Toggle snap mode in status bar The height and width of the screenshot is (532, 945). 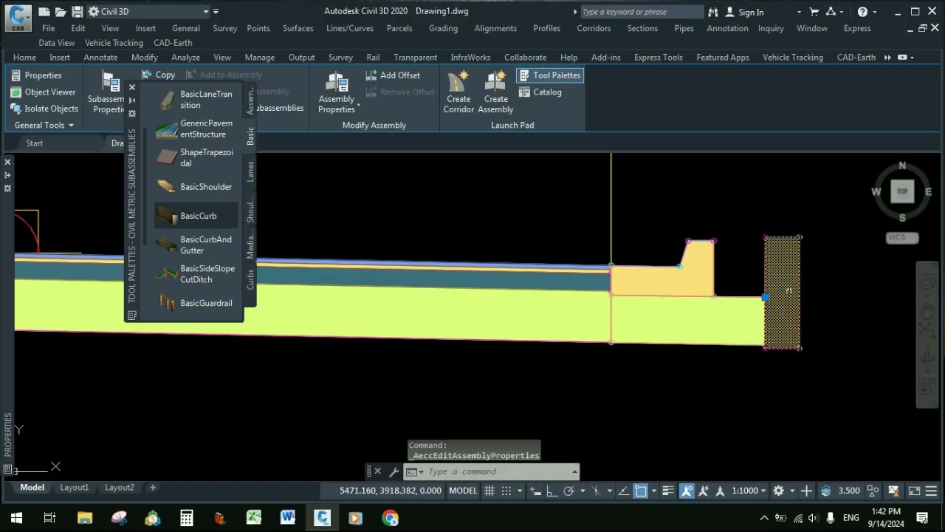(x=506, y=491)
